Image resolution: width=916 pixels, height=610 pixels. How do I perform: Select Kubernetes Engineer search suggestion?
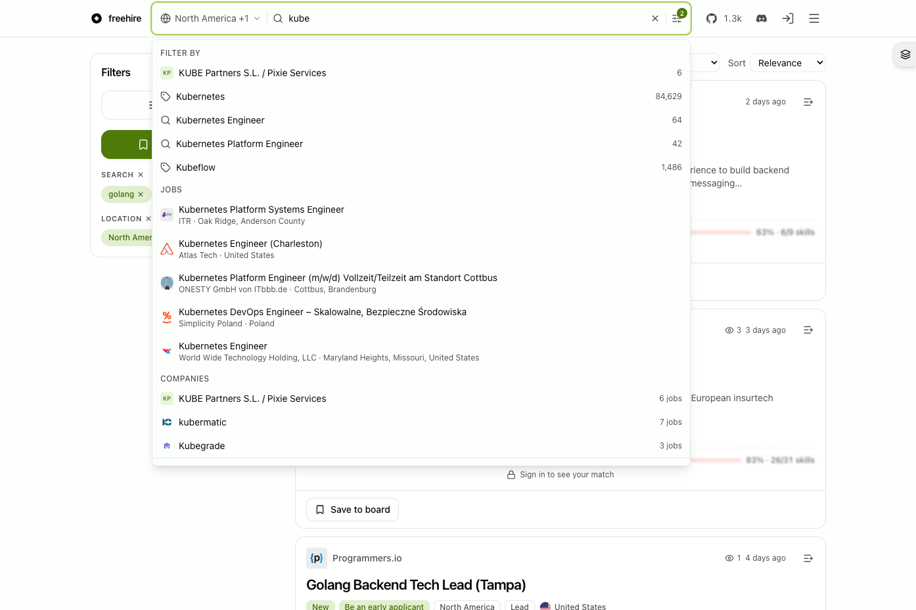(421, 120)
